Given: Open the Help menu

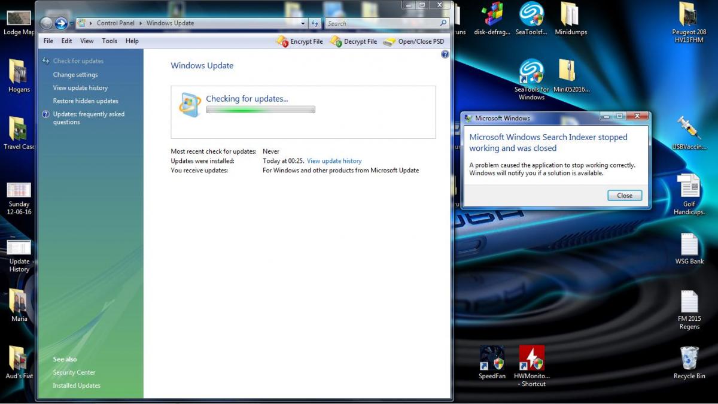Looking at the screenshot, I should point(132,41).
